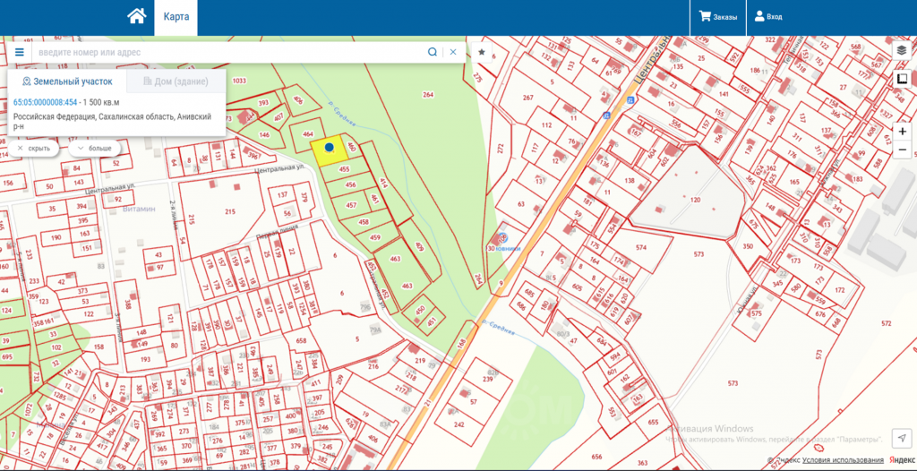The image size is (917, 471).
Task: Select parcel 112 on the map
Action: point(547,125)
